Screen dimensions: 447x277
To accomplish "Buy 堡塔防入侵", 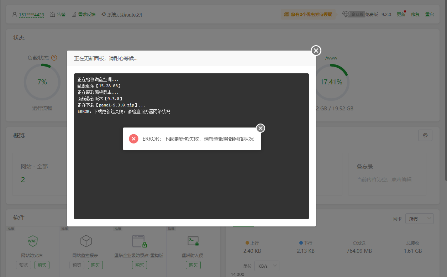I will point(193,265).
